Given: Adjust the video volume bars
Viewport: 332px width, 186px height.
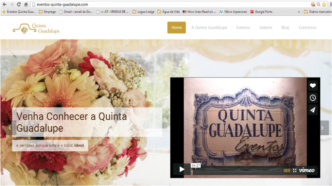Looking at the screenshot, I should [x=287, y=170].
